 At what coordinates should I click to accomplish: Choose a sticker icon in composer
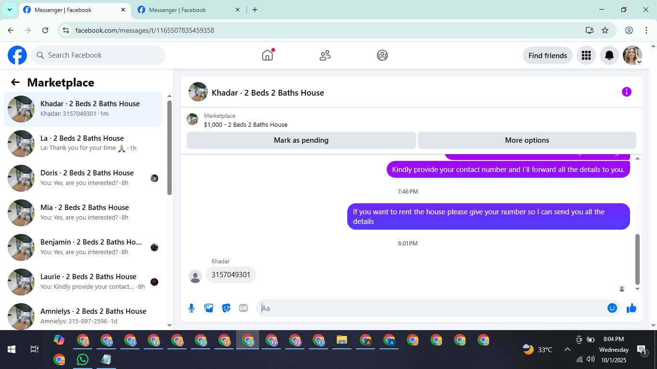226,308
